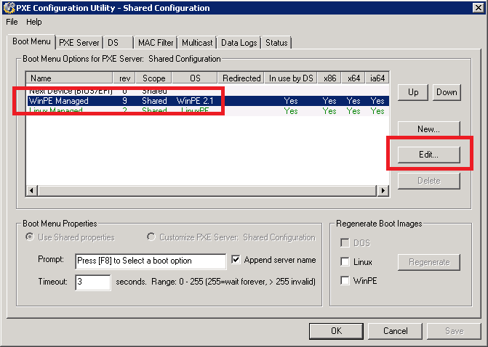Click the Prompt text input field

point(150,261)
